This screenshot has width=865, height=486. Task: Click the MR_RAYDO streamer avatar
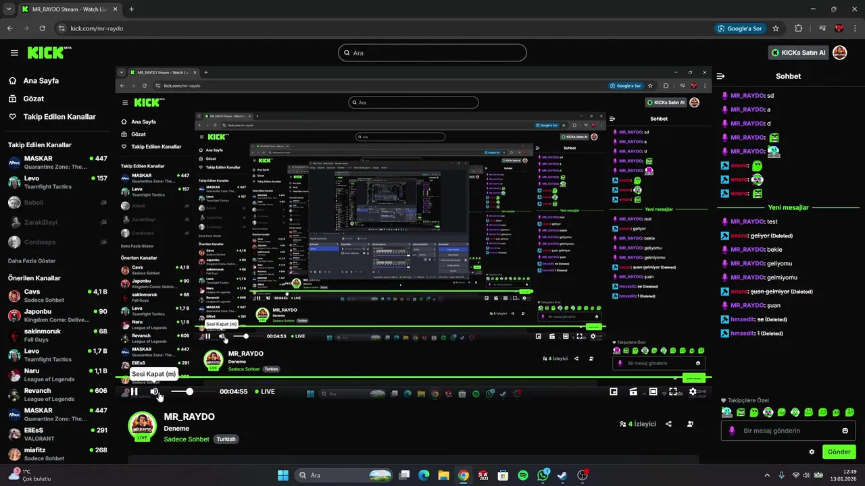[142, 427]
